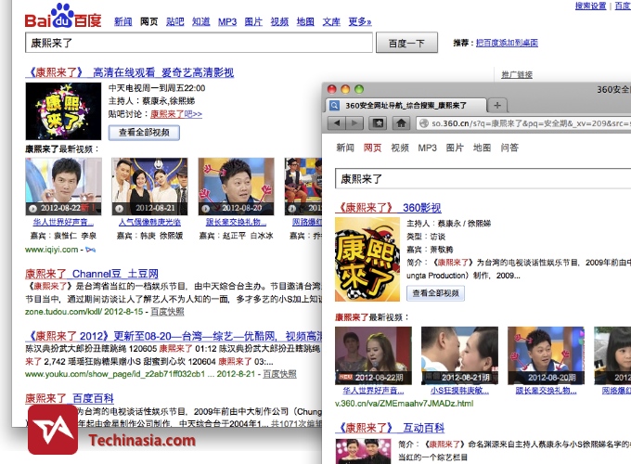This screenshot has height=464, width=631.
Task: Switch to 360 网页 tab
Action: click(373, 148)
